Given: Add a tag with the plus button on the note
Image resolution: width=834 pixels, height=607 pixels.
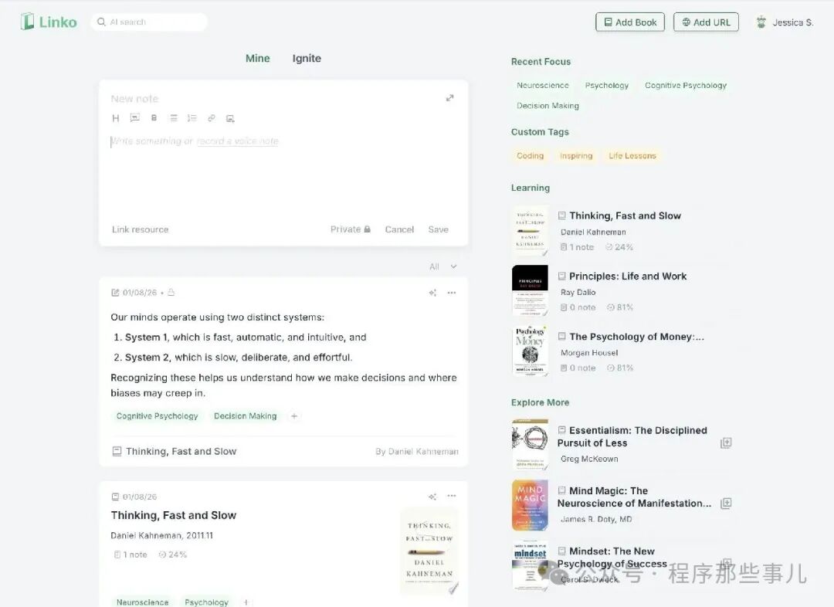Looking at the screenshot, I should [x=293, y=415].
